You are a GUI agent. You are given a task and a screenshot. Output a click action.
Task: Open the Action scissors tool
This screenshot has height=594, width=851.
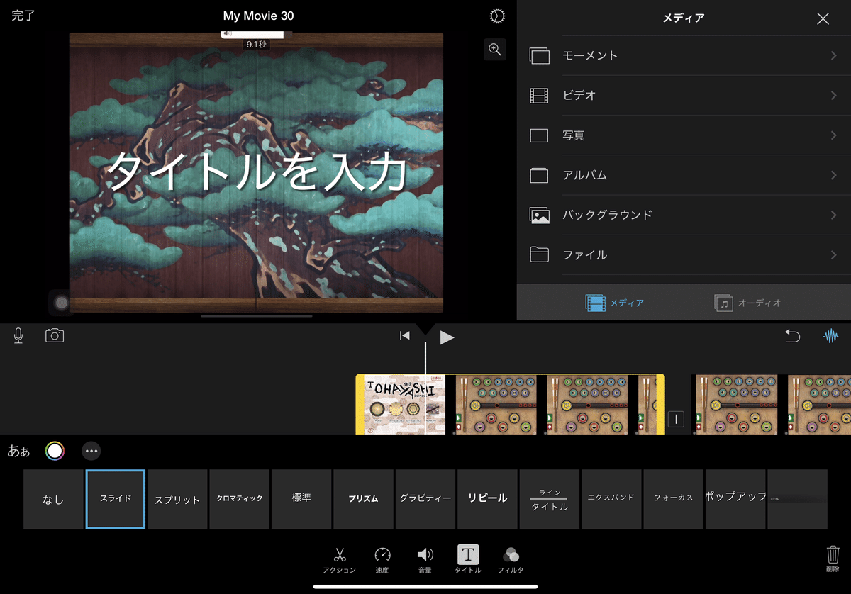(339, 560)
